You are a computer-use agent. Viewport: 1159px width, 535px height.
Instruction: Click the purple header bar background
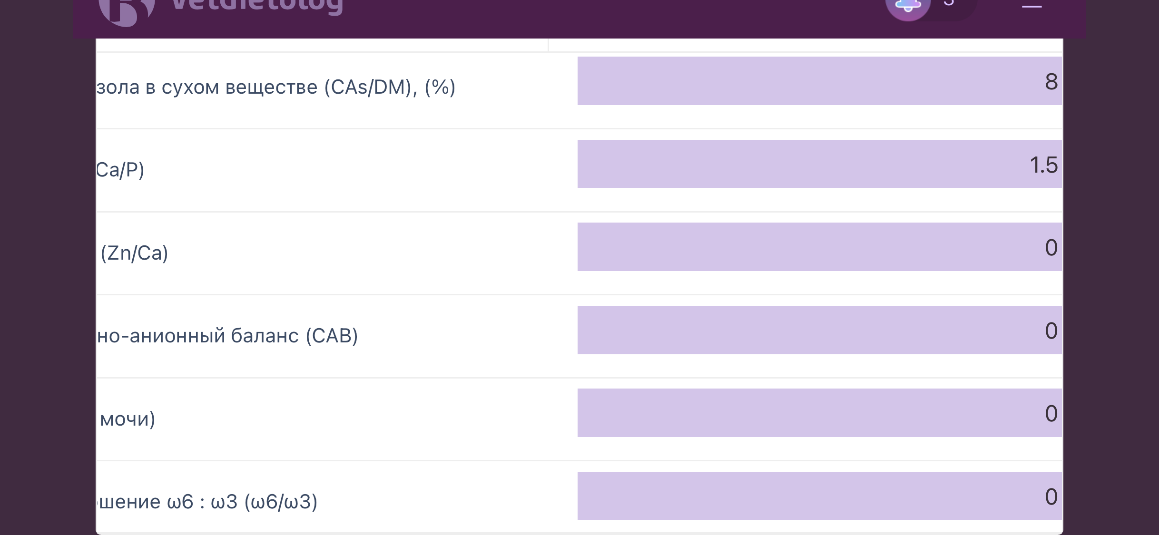[x=571, y=19]
